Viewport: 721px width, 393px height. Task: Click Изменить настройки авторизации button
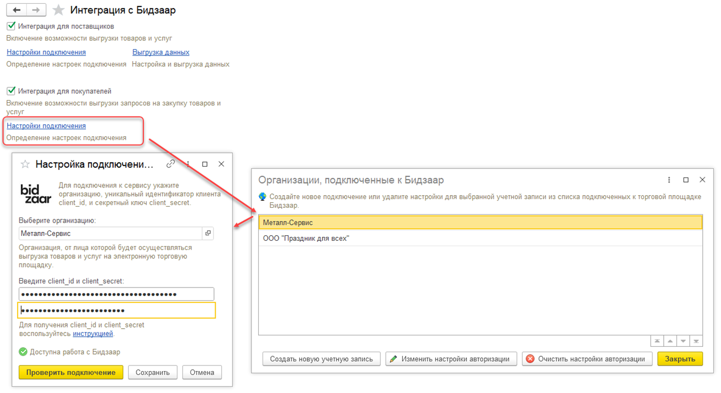click(451, 359)
